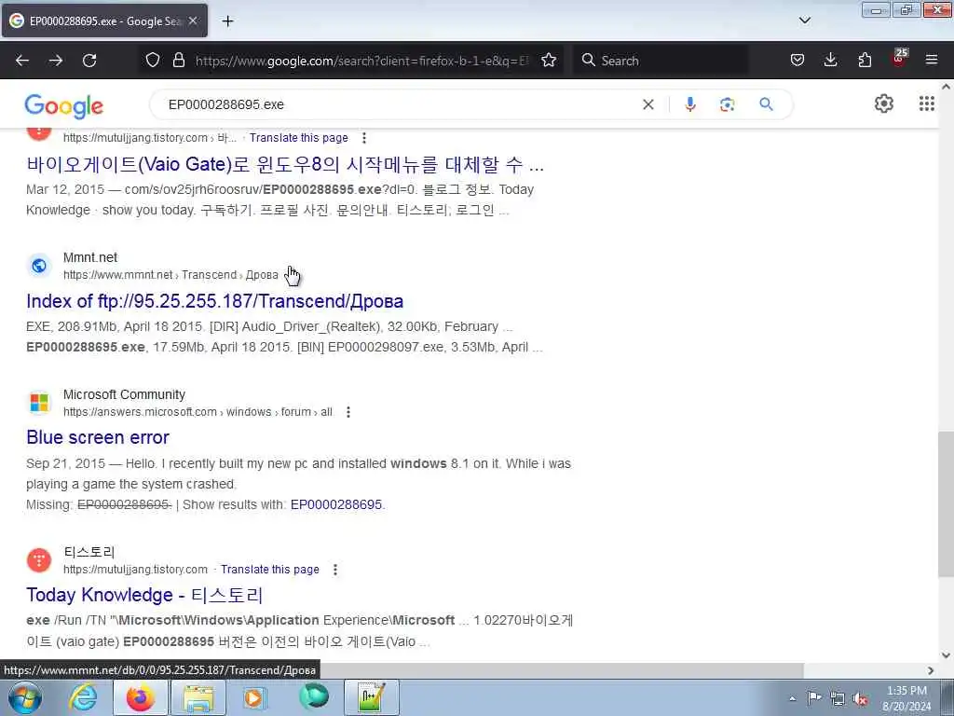
Task: Go forward to the next page
Action: tap(56, 61)
